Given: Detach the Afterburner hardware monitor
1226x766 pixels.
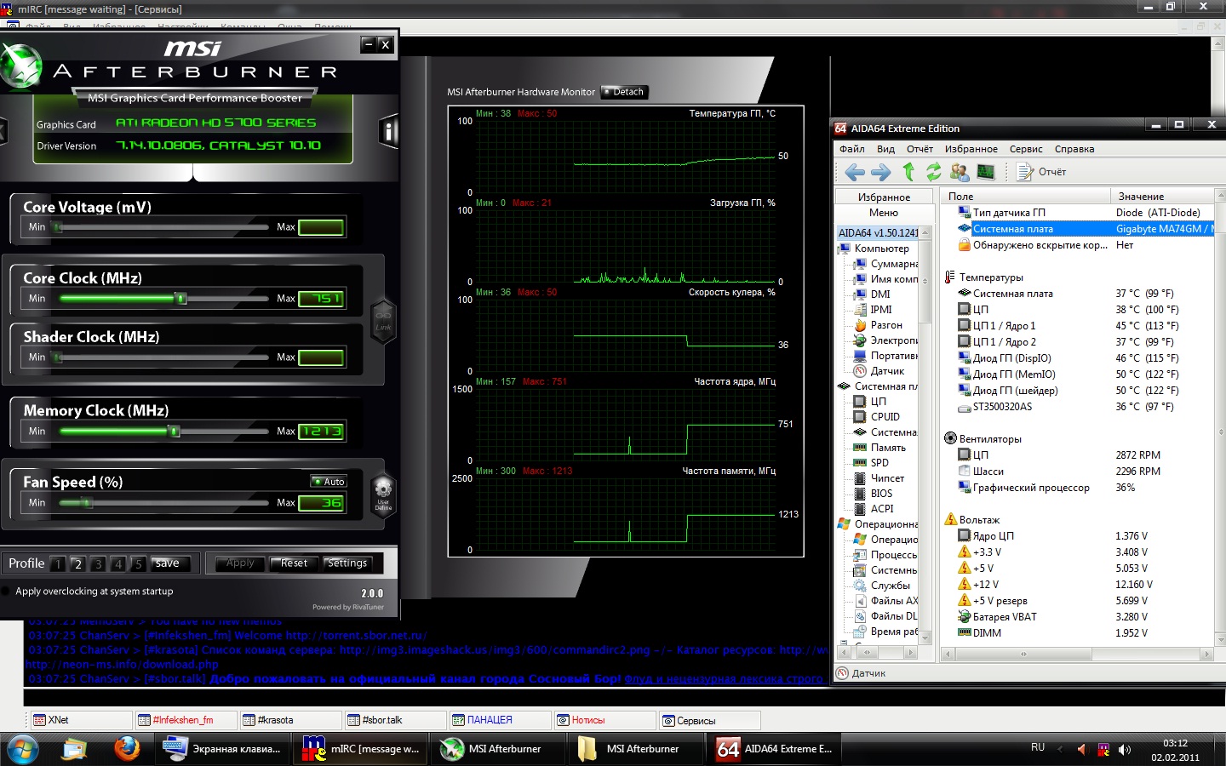Looking at the screenshot, I should (624, 92).
